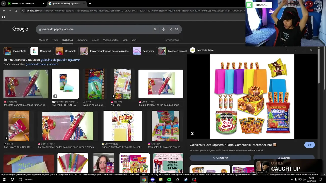Expand the Herramientas tools menu
The height and width of the screenshot is (183, 326).
172,40
